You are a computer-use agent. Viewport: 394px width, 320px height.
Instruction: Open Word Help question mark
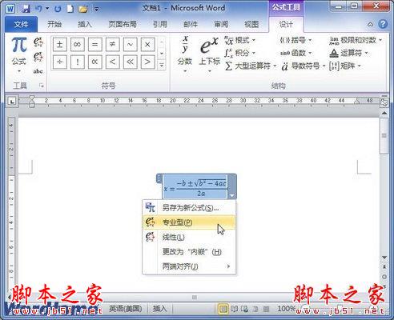point(383,24)
